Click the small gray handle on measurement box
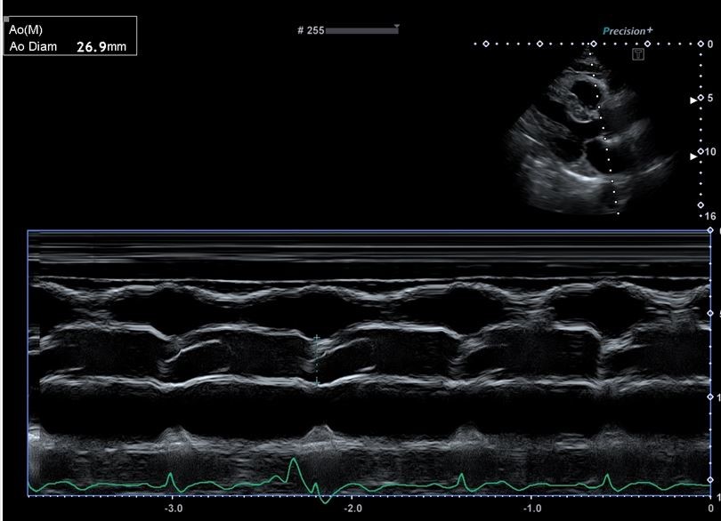721x521 pixels. tap(7, 19)
